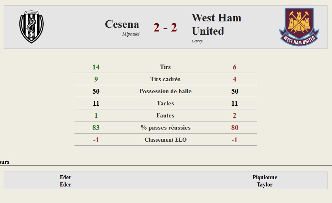
Task: Click the Taylor goalscorer name
Action: point(265,185)
